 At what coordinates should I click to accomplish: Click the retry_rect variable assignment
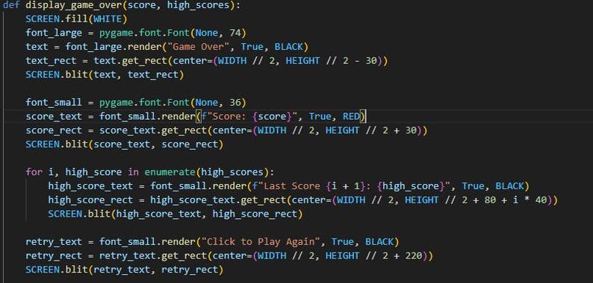(54, 256)
